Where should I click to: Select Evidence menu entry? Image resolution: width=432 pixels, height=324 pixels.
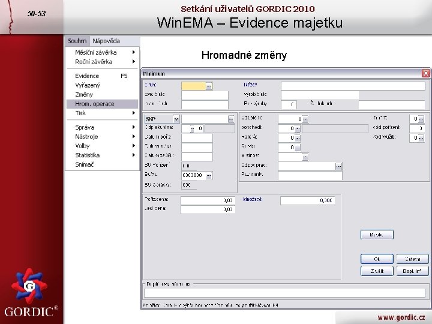coord(102,76)
